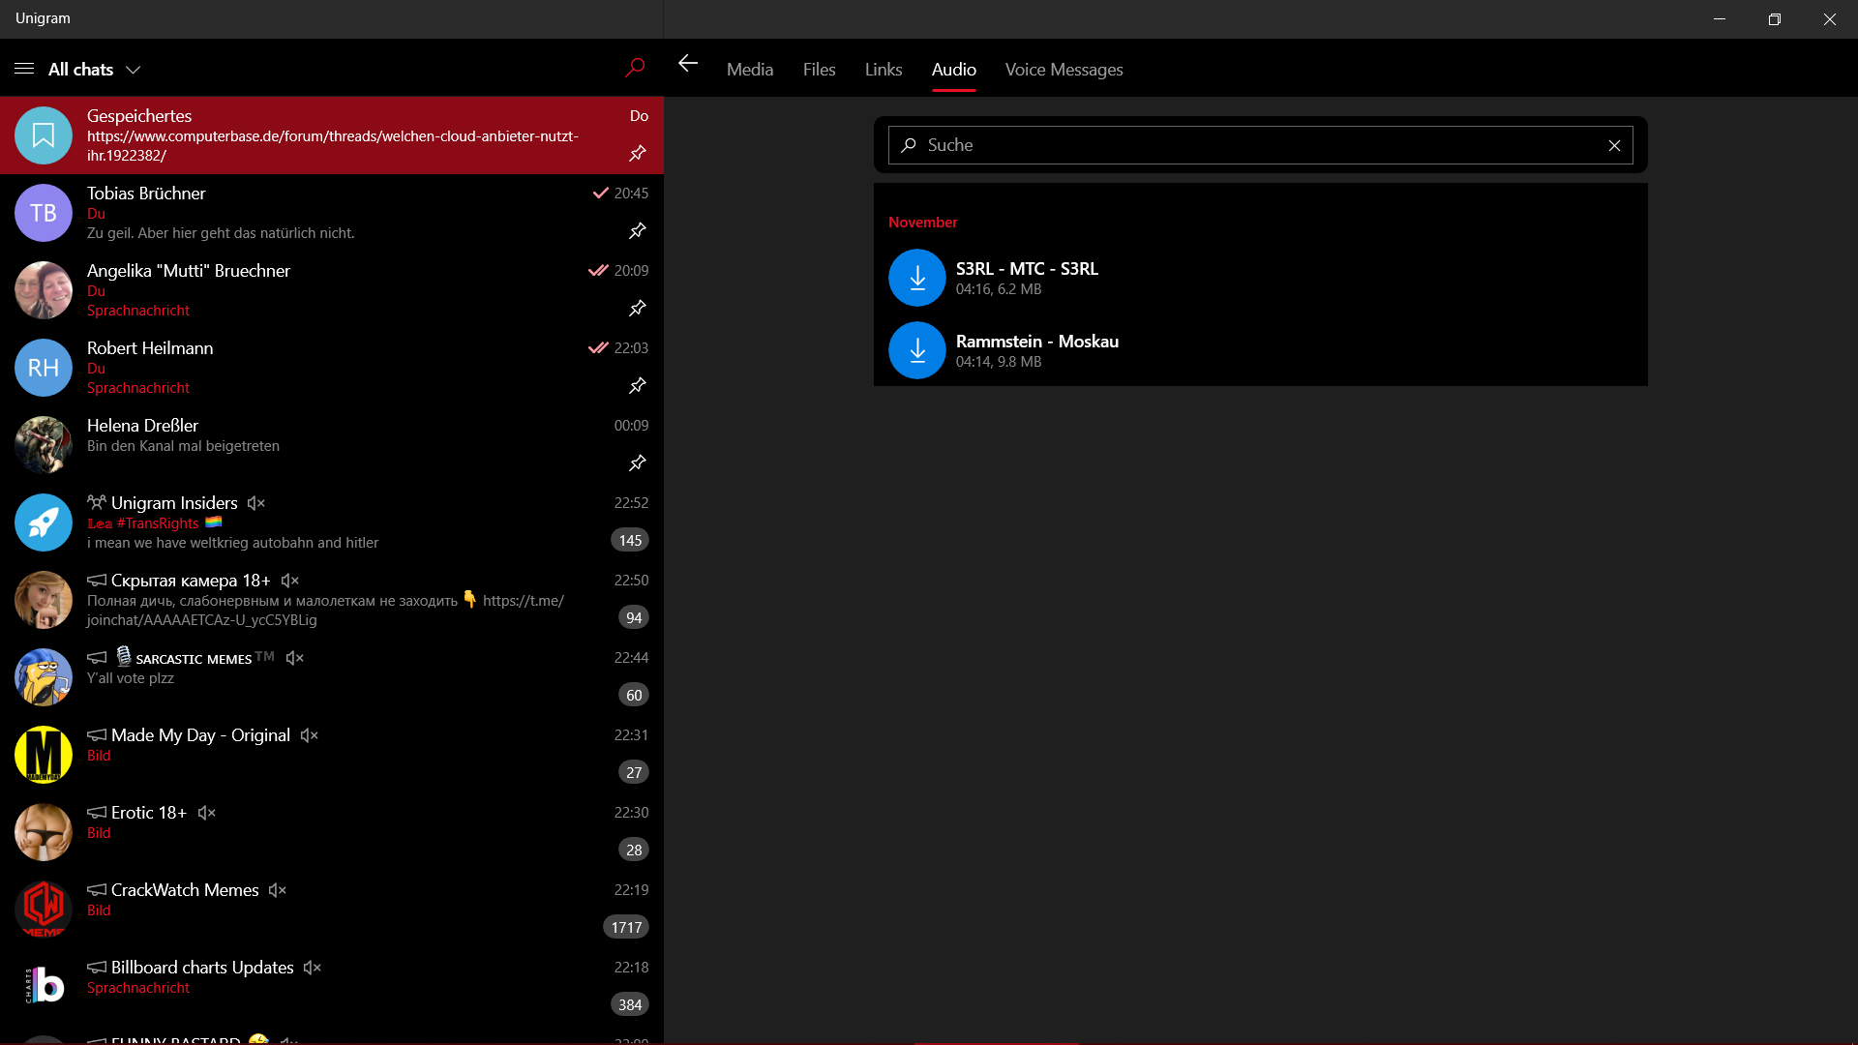The height and width of the screenshot is (1045, 1858).
Task: Click muted icon beside Made My Day
Action: (309, 735)
